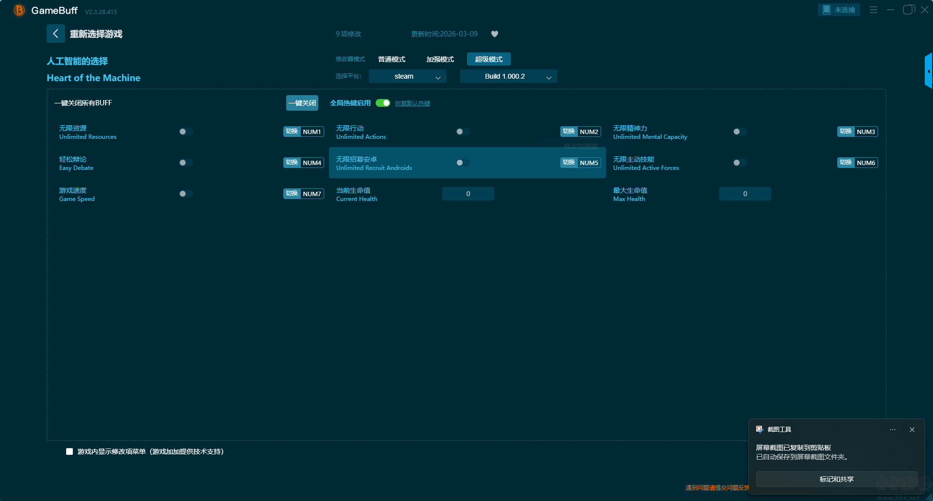
Task: Select 普通模式 trainer mode
Action: point(392,59)
